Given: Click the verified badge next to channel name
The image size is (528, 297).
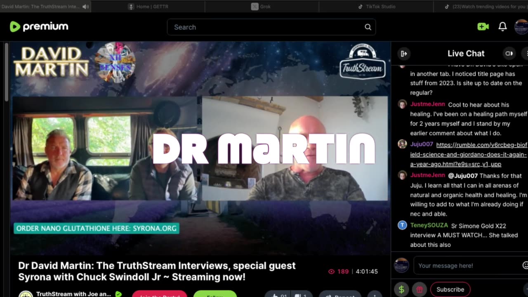Looking at the screenshot, I should point(118,294).
